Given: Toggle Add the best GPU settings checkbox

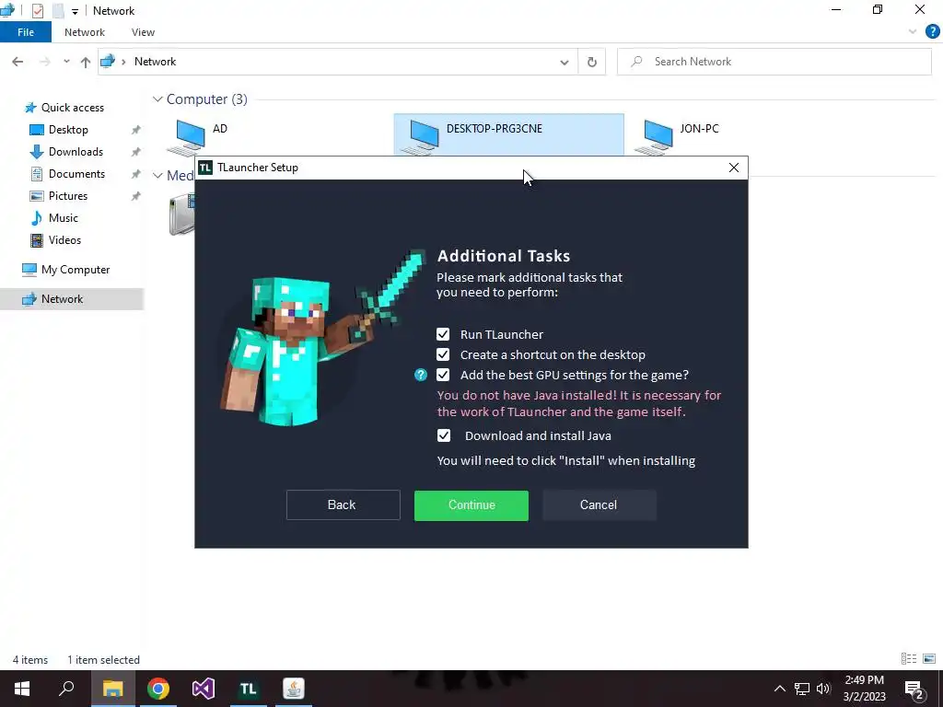Looking at the screenshot, I should [x=443, y=376].
